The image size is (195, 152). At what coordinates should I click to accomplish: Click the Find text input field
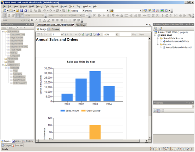[125, 35]
